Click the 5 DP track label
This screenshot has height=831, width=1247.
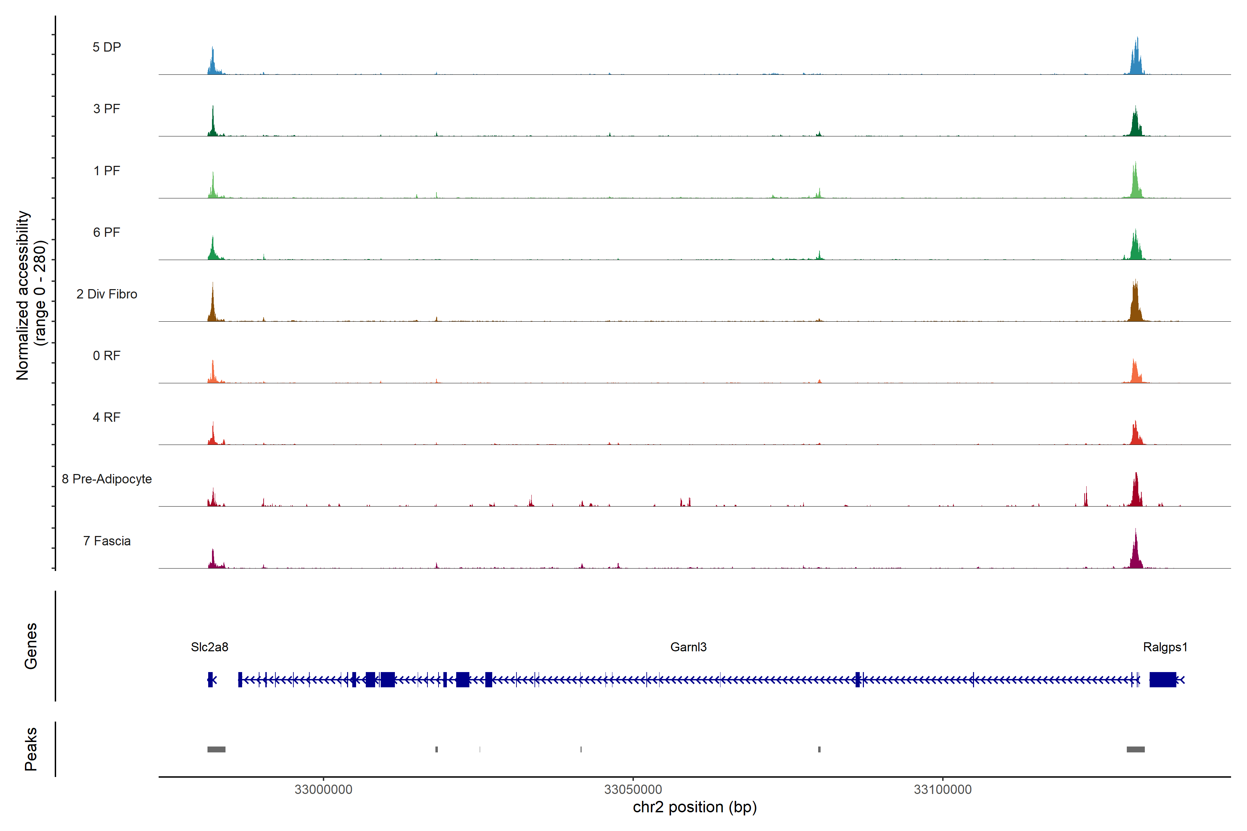click(107, 47)
